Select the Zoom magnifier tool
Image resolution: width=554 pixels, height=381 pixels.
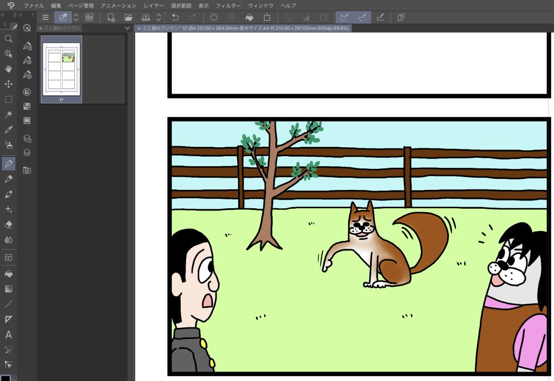coord(8,39)
